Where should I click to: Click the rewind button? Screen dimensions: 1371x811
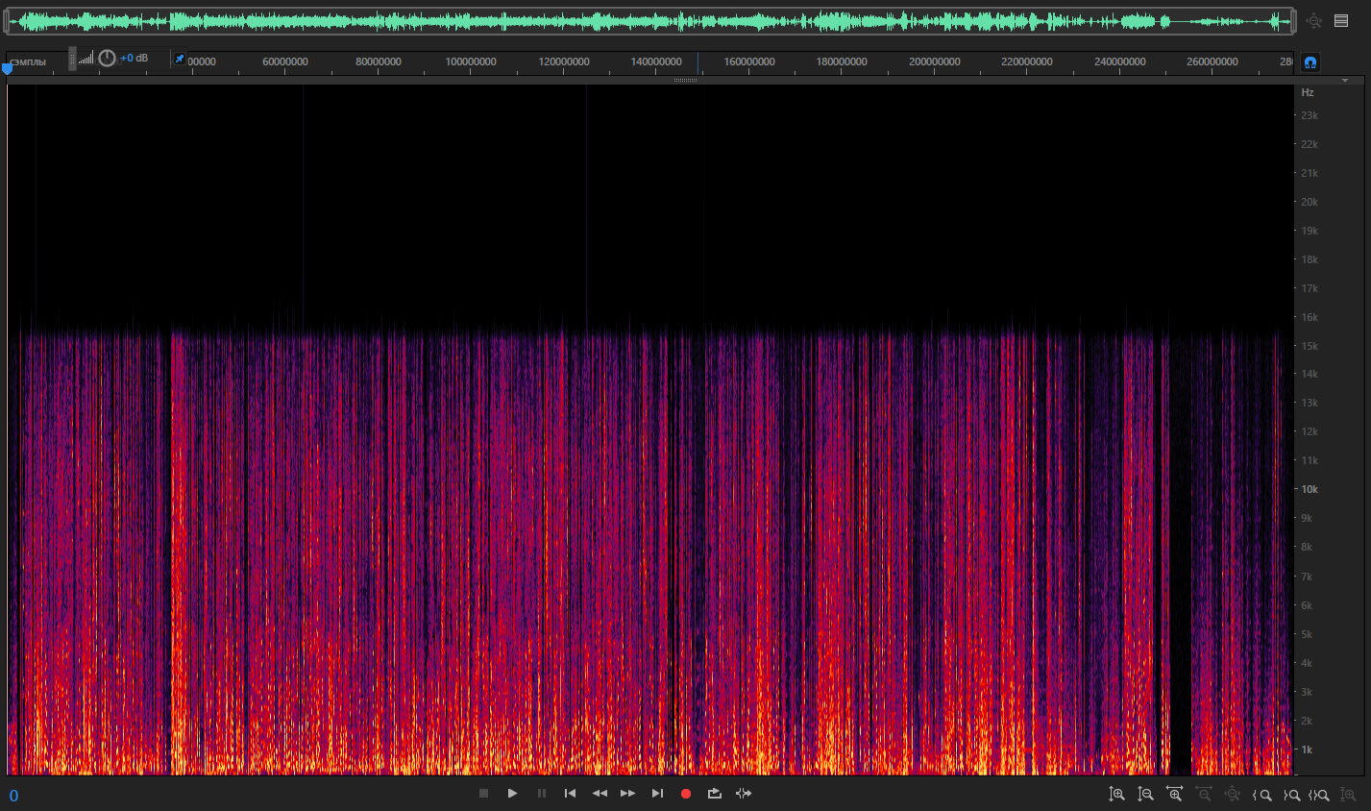[600, 794]
